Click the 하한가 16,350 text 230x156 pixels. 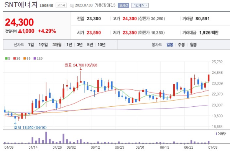coord(151,32)
